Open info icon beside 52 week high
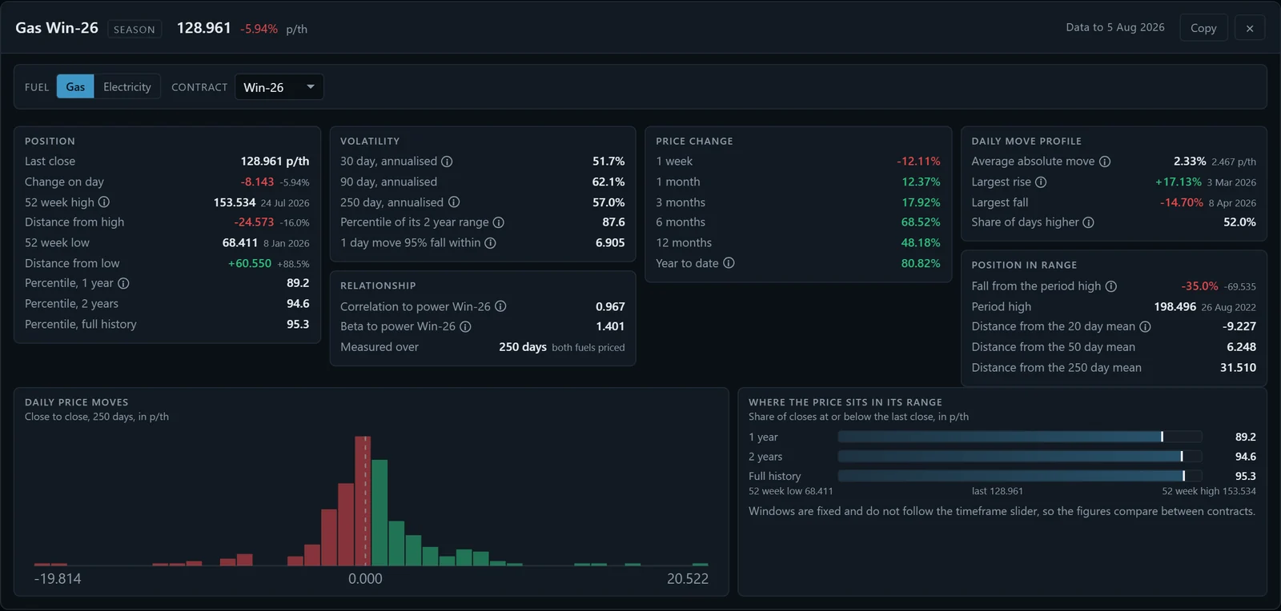Viewport: 1281px width, 611px height. click(104, 202)
